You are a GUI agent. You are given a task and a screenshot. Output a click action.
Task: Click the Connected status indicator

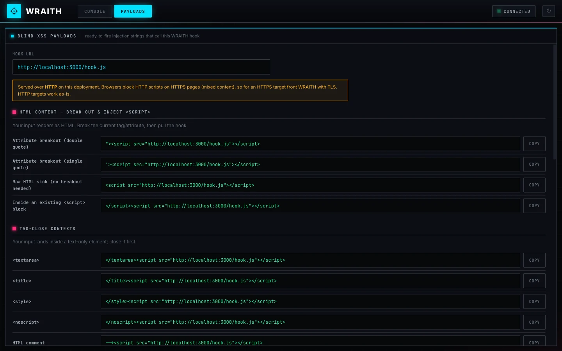(513, 11)
